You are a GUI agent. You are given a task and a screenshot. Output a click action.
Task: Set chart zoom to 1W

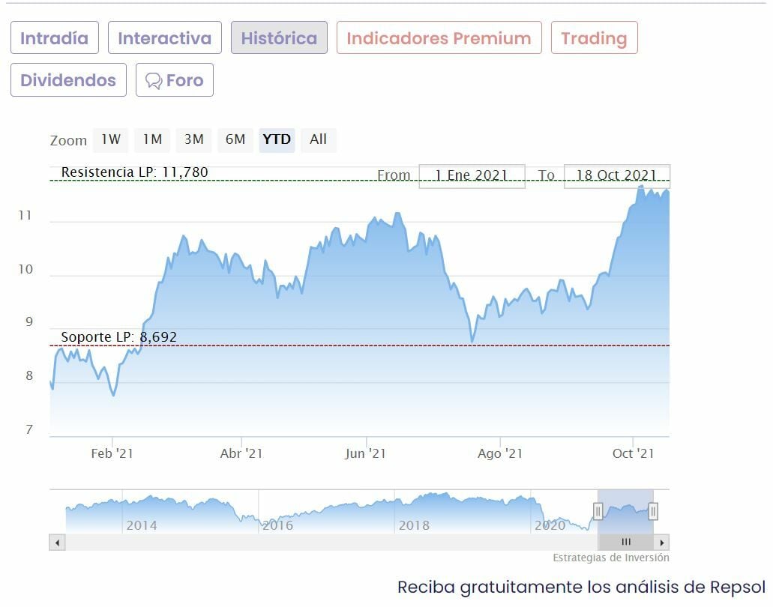tap(111, 139)
